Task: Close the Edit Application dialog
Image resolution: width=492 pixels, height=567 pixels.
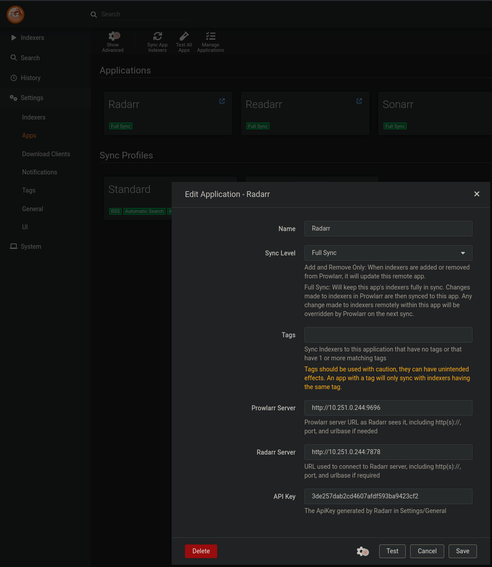Action: pos(477,194)
